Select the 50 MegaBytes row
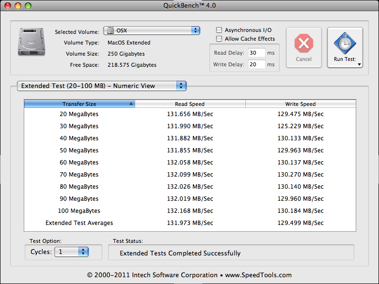Screen dimensions: 379x284 pyautogui.click(x=190, y=150)
